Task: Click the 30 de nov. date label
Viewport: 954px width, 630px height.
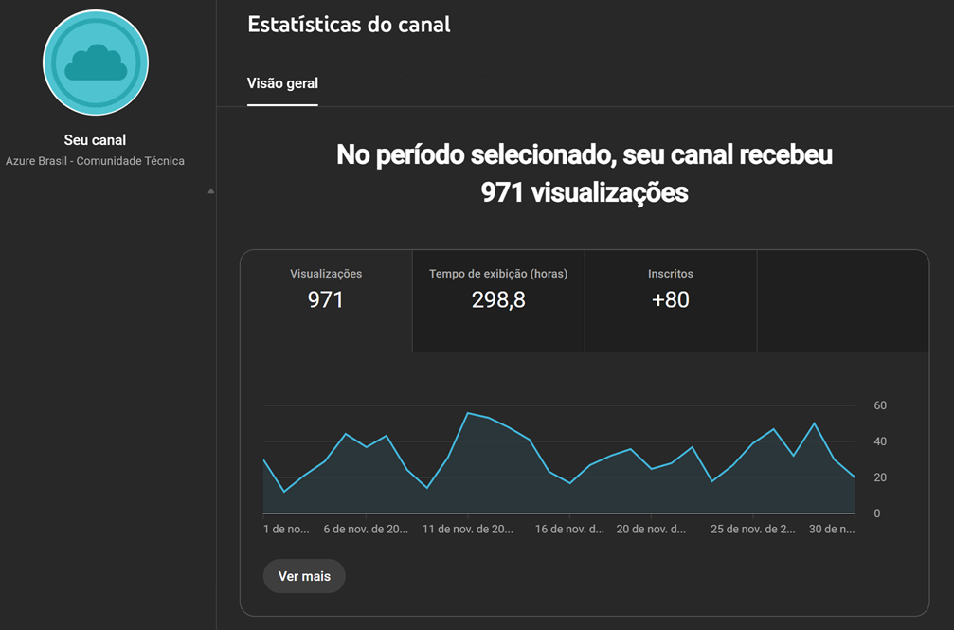Action: coord(830,530)
